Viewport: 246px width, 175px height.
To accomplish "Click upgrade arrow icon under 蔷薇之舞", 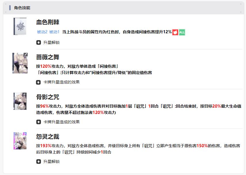I will (x=38, y=82).
